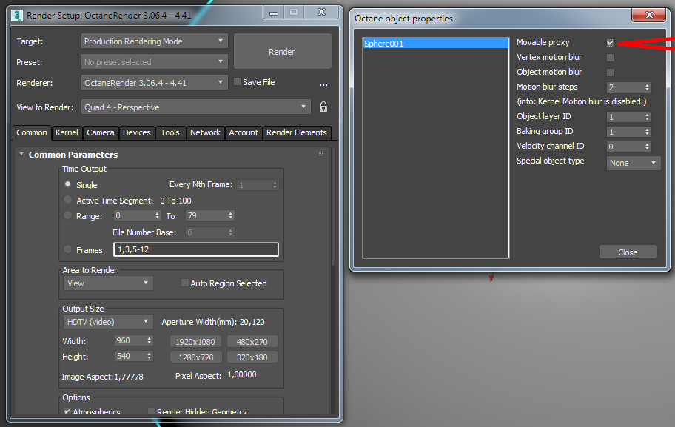Open the Network tab
Viewport: 675px width, 427px height.
(x=205, y=132)
